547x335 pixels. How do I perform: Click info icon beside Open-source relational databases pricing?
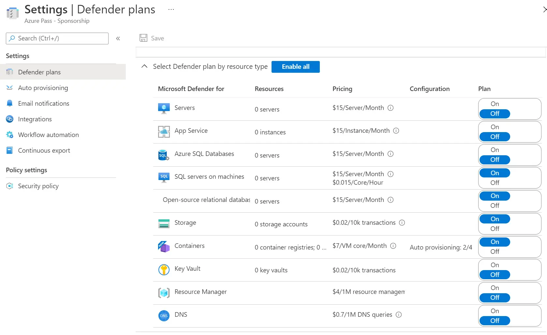tap(391, 200)
